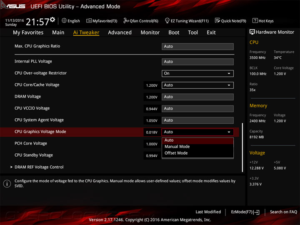Click the Hot Keys question mark icon
This screenshot has height=225, width=300.
pos(255,20)
